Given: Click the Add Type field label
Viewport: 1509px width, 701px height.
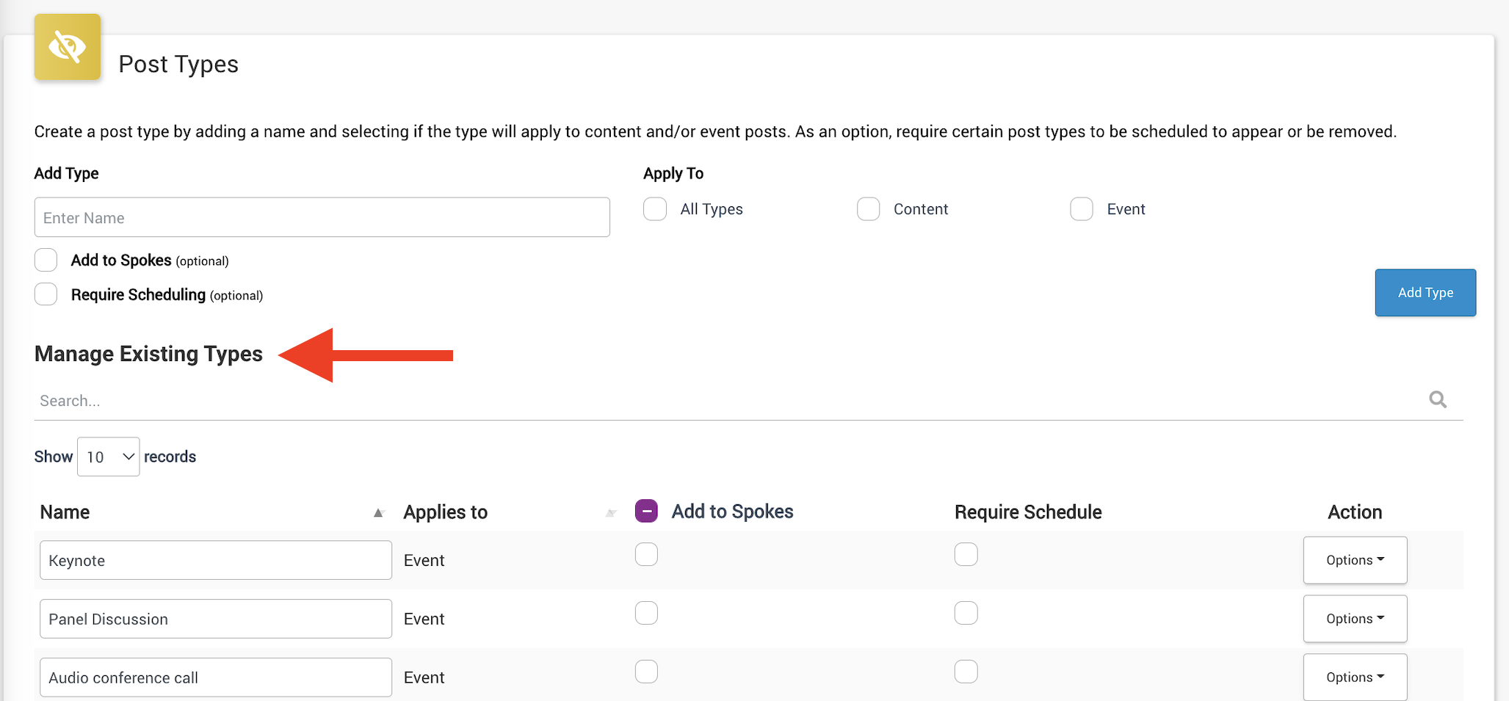Looking at the screenshot, I should [66, 173].
